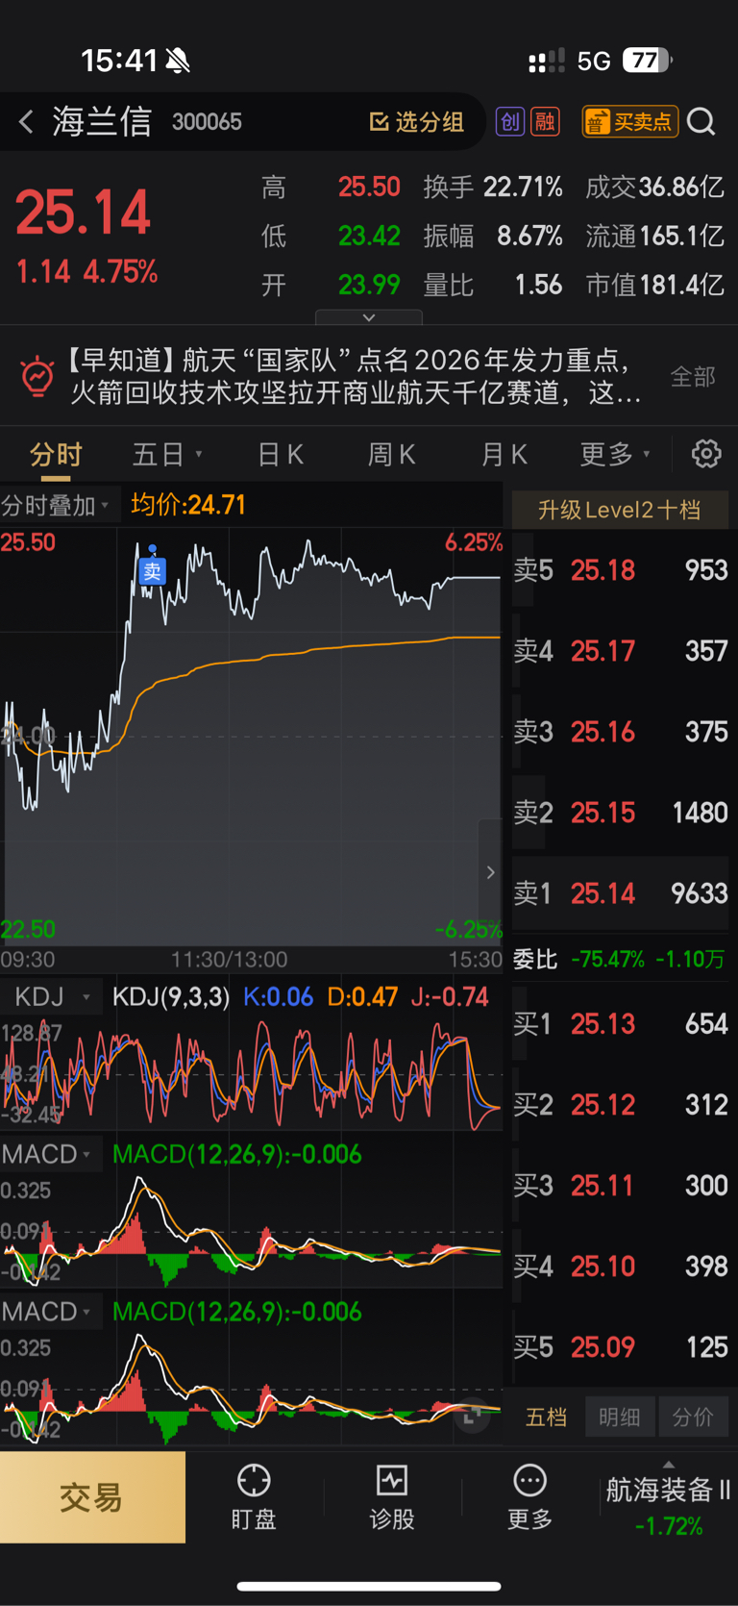View 全部 news items
This screenshot has height=1606, width=738.
click(693, 376)
